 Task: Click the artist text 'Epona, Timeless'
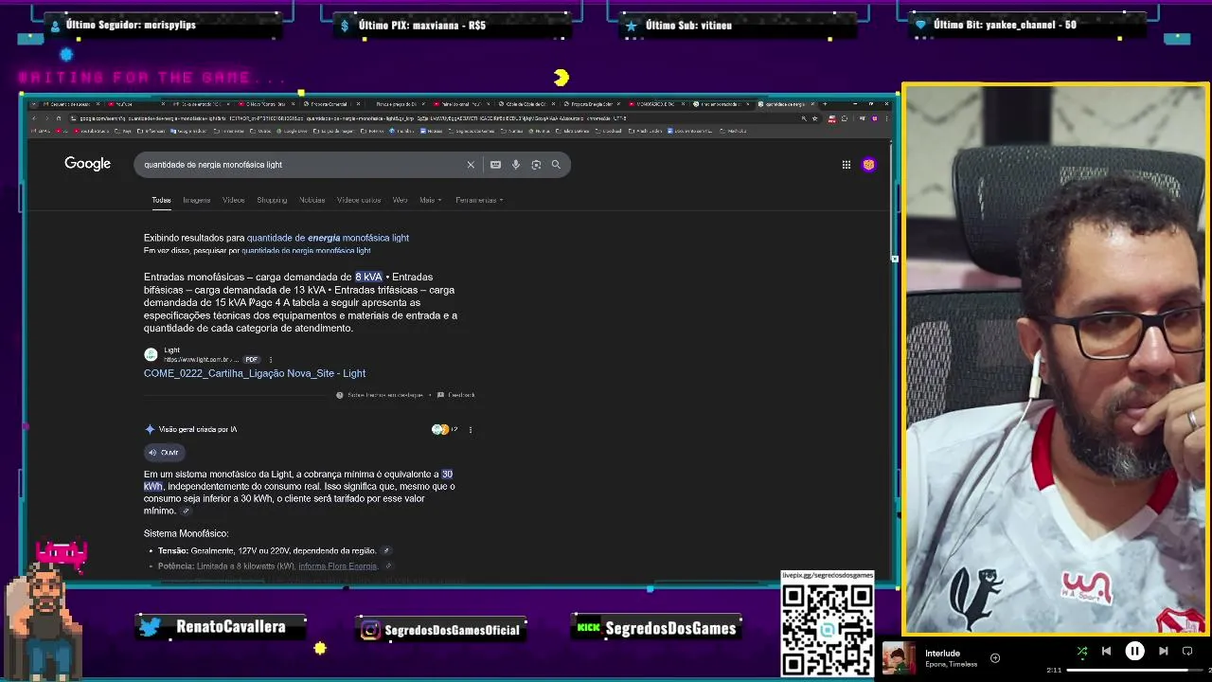coord(952,665)
